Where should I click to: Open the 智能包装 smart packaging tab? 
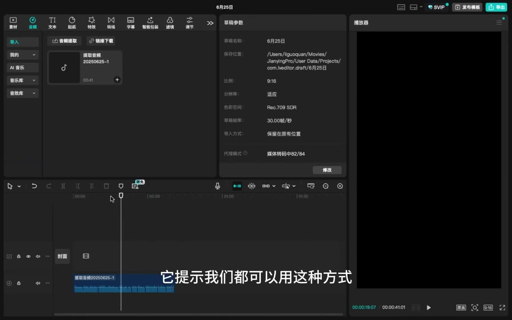coord(150,23)
